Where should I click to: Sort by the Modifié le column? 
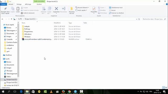pyautogui.click(x=57, y=23)
